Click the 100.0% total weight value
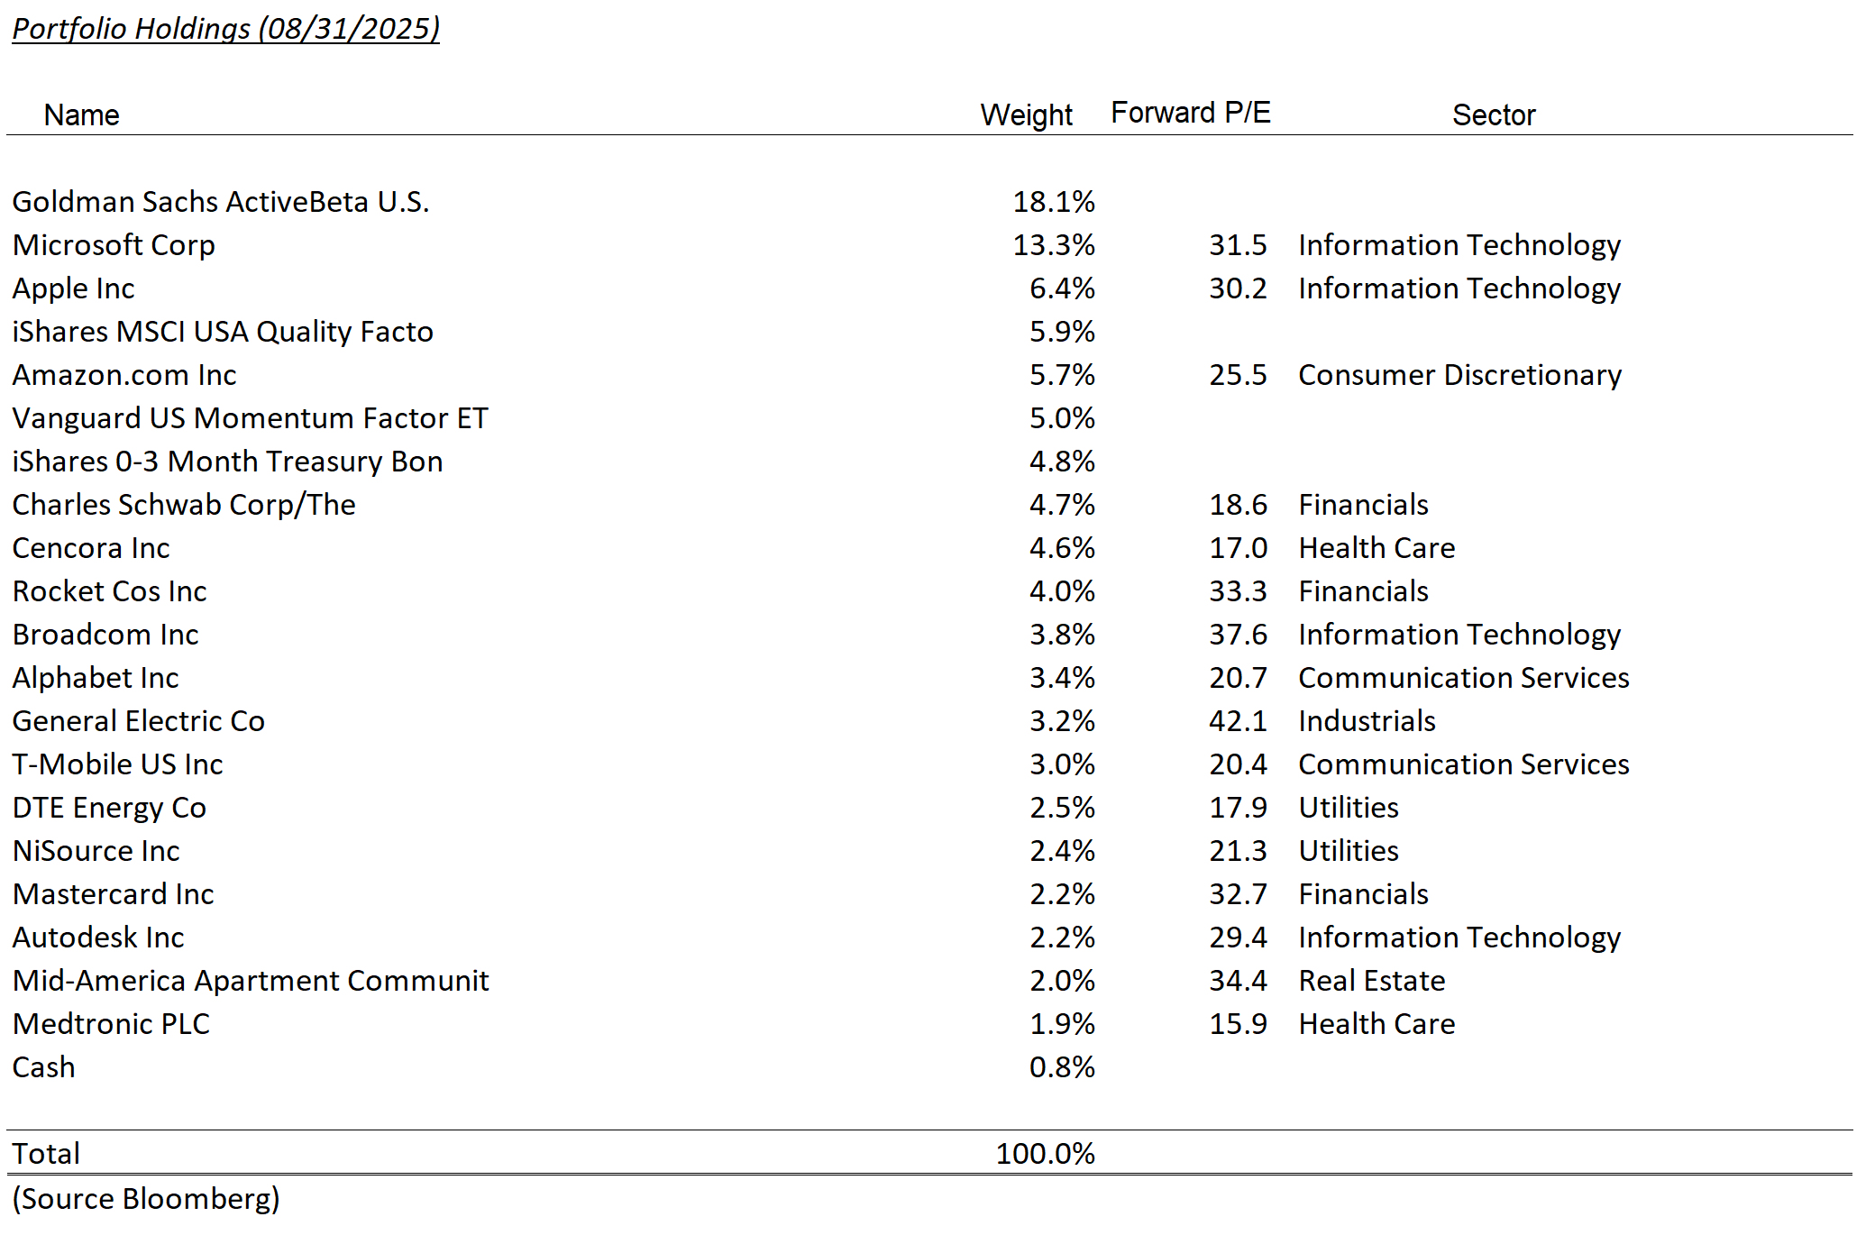The width and height of the screenshot is (1875, 1235). 1045,1154
